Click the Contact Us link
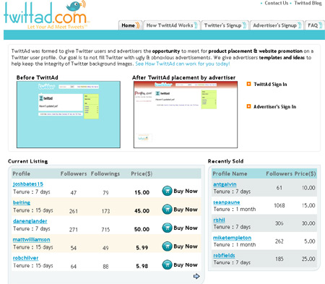Screen dimensions: 325x284 tap(276, 3)
